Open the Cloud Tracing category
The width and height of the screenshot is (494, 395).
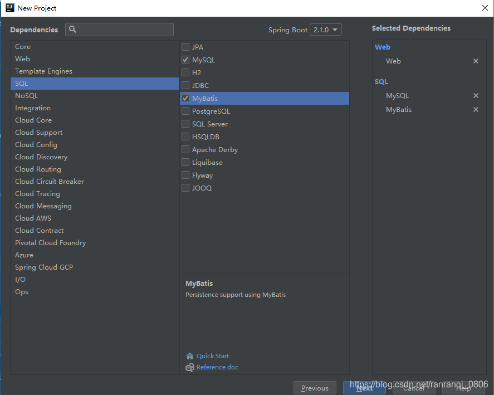[x=95, y=194]
